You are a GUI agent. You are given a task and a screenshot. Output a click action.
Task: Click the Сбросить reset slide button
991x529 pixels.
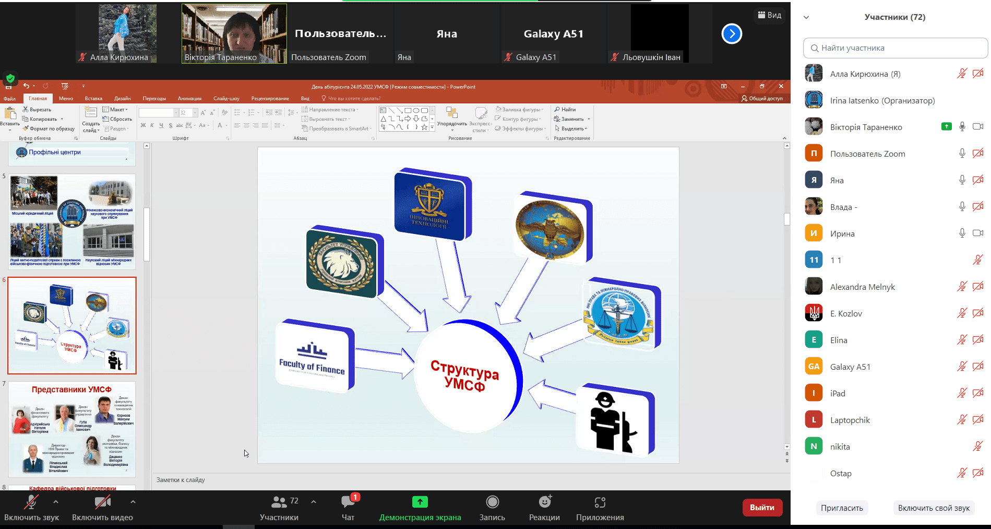pyautogui.click(x=117, y=119)
